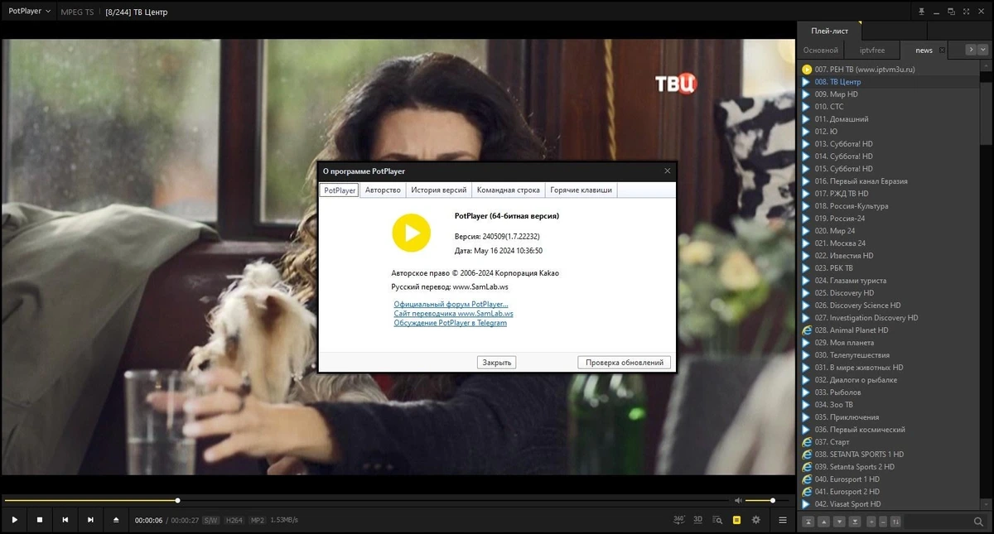This screenshot has width=994, height=534.
Task: Select 019. Россия-24 channel
Action: [888, 219]
